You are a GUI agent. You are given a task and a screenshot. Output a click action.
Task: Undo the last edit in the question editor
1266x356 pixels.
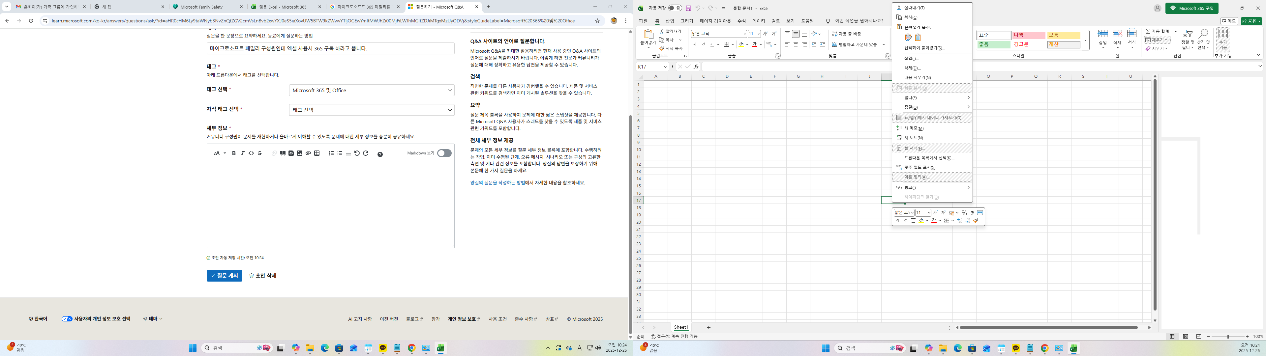click(x=357, y=153)
